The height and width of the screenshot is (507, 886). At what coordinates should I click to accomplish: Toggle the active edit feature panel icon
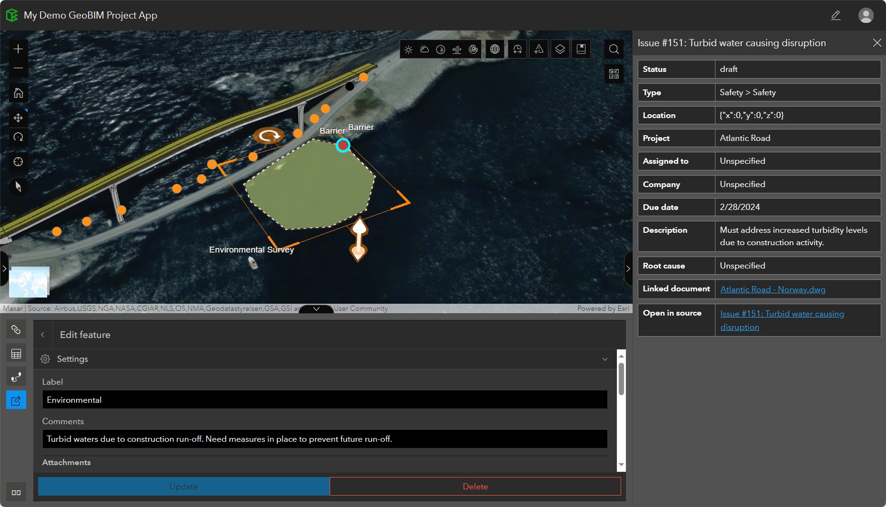tap(16, 400)
